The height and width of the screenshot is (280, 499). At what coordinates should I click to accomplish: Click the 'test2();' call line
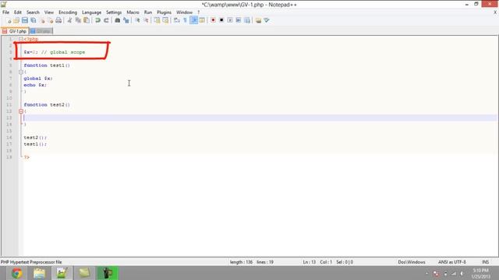point(35,138)
